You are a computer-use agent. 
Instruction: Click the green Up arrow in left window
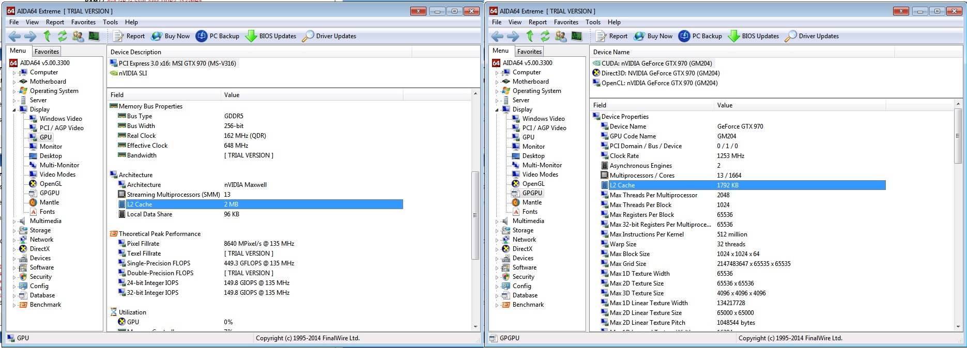click(47, 36)
